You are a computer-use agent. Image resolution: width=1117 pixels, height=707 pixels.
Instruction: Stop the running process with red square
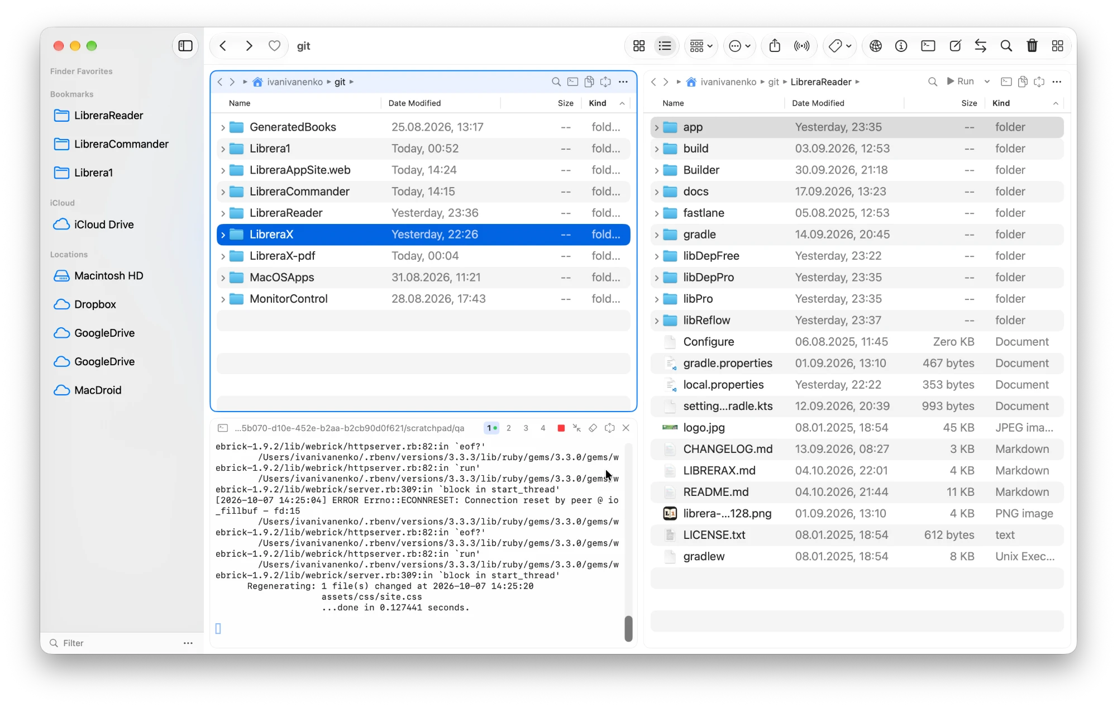coord(561,428)
